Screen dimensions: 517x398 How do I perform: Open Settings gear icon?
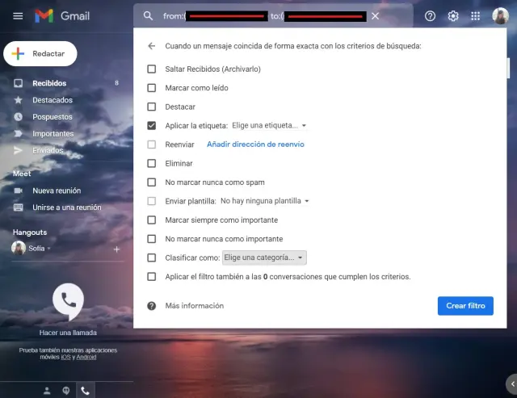453,16
